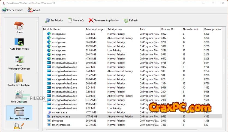Click the paintdotnet.exe icon

[49, 116]
